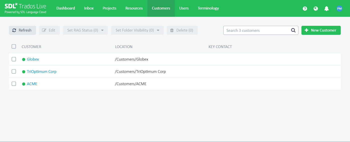The height and width of the screenshot is (142, 350).
Task: Expand the Set RAG Status dropdown
Action: click(85, 30)
